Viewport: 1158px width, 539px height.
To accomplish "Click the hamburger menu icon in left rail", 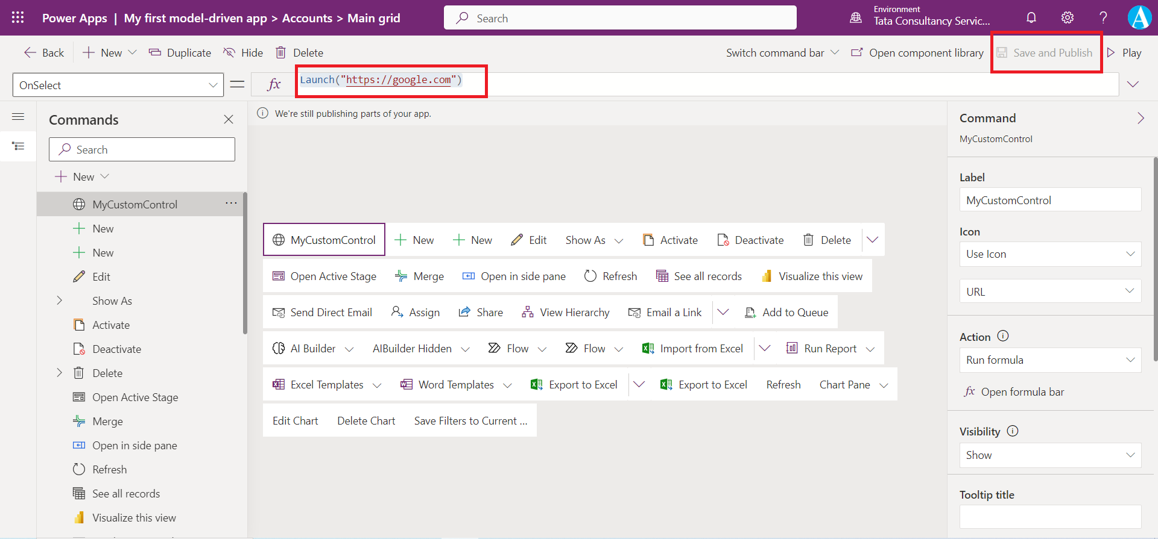I will tap(18, 117).
